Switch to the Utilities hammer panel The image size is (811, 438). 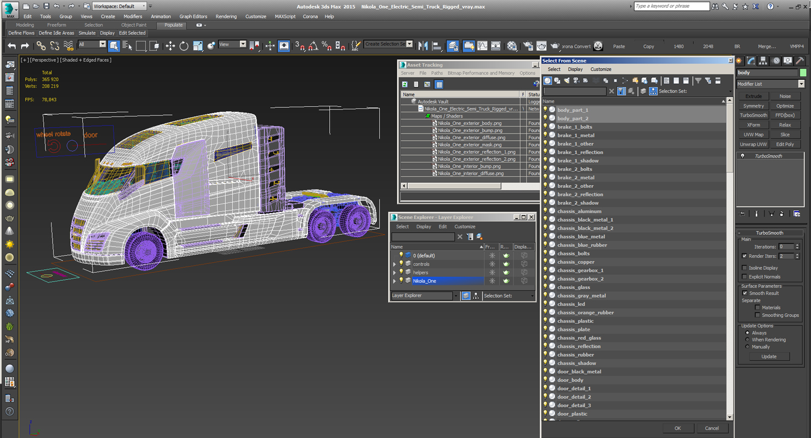click(x=799, y=61)
